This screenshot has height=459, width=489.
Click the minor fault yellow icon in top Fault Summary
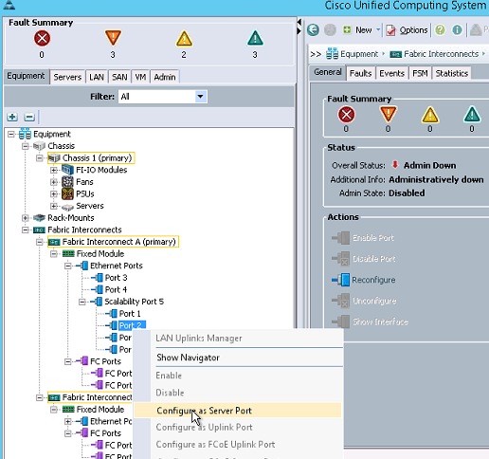click(184, 39)
